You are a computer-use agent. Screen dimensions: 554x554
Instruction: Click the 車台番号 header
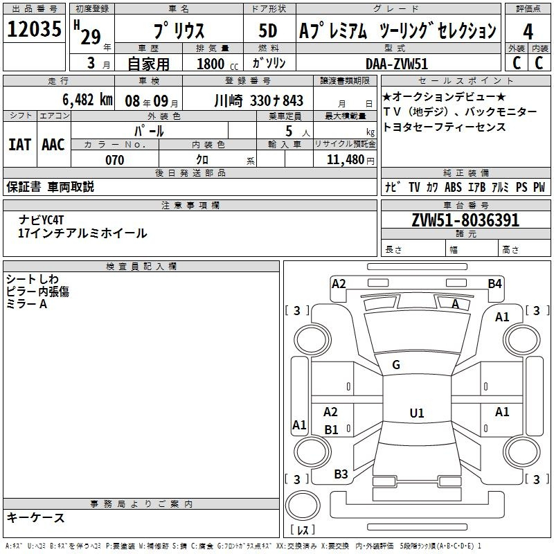(x=465, y=205)
